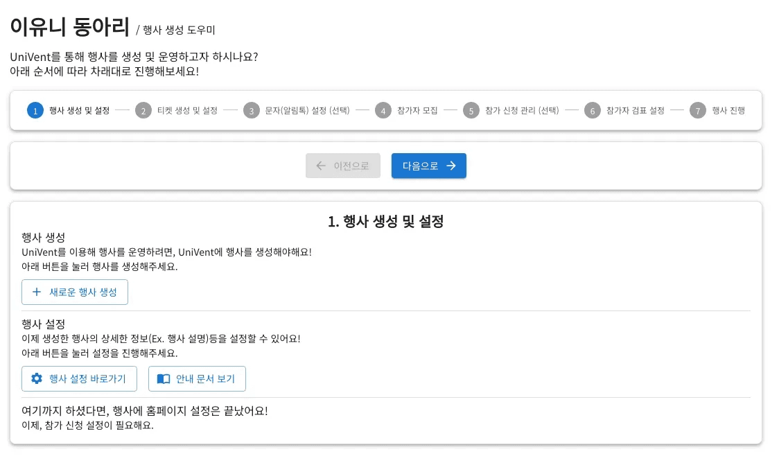Click step 7 numbered circle icon
The width and height of the screenshot is (779, 456).
698,111
